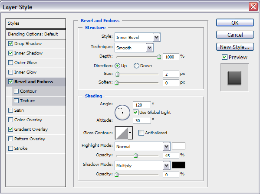The width and height of the screenshot is (260, 194).
Task: Click the angle dial light direction control
Action: (122, 113)
